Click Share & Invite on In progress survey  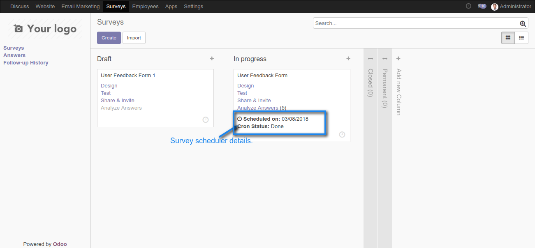point(254,101)
